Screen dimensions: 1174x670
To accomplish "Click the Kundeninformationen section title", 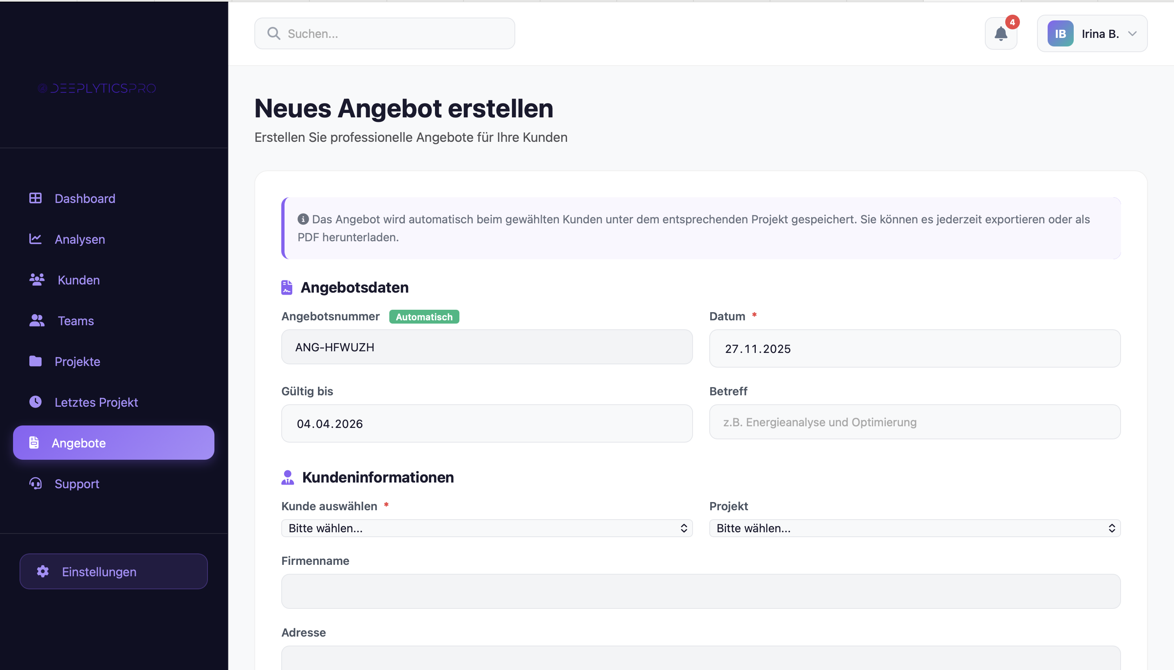I will click(x=378, y=477).
